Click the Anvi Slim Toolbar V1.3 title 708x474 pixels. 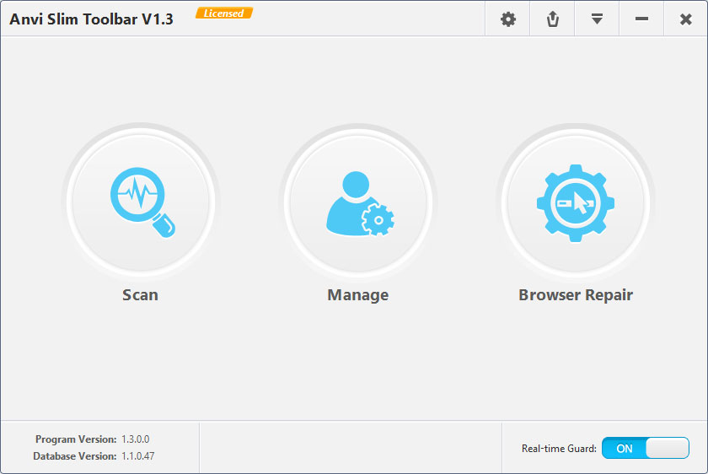[91, 19]
